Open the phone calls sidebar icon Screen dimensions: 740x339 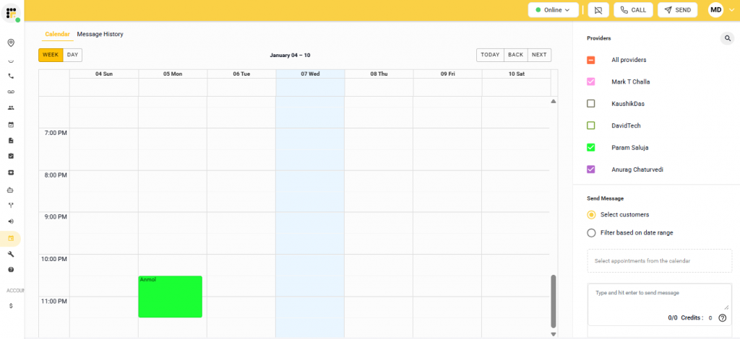point(11,76)
